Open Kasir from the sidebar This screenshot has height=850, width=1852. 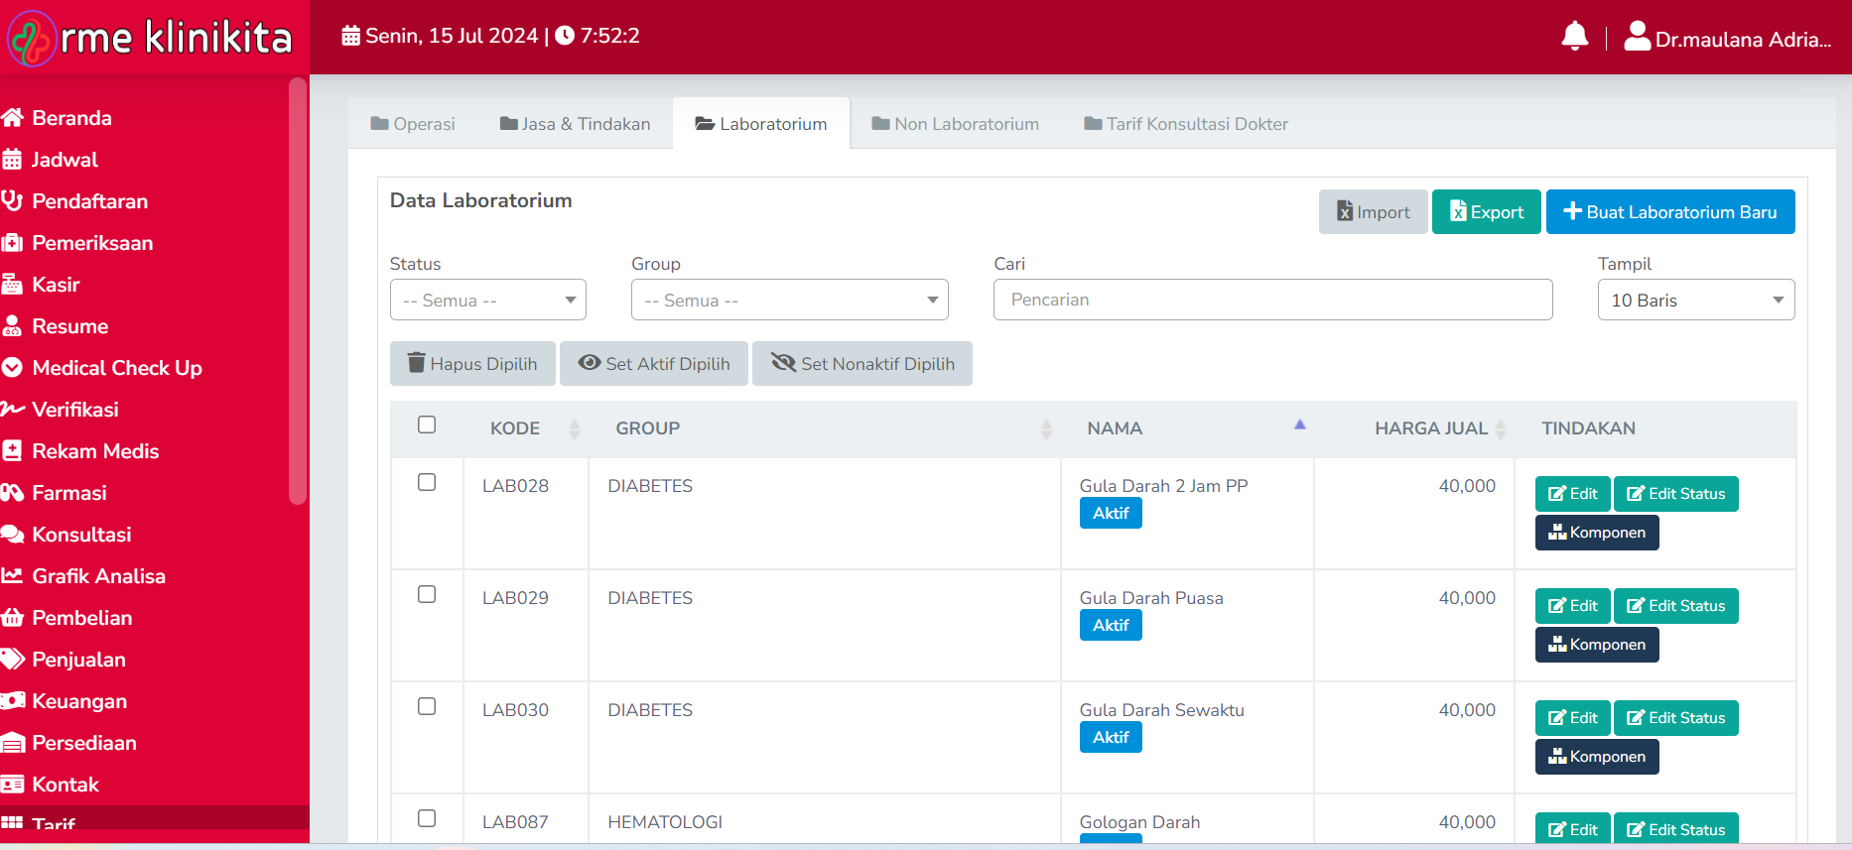tap(56, 285)
